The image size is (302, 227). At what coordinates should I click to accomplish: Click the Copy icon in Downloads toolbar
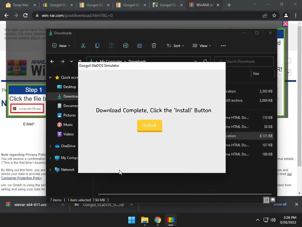[x=97, y=46]
